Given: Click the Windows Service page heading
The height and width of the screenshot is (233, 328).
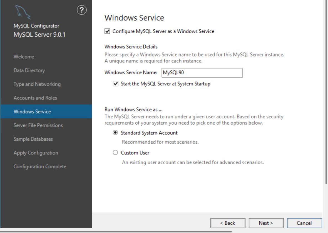Looking at the screenshot, I should tap(134, 18).
